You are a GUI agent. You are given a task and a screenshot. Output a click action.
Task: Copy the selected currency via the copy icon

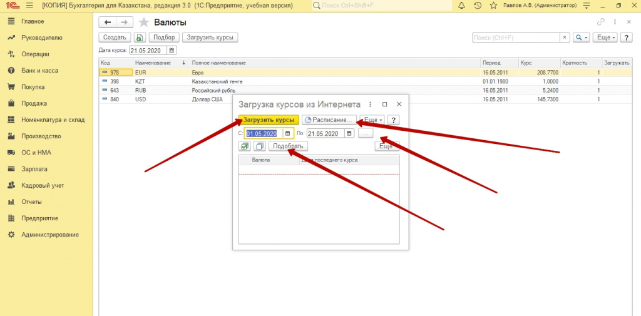pyautogui.click(x=140, y=38)
